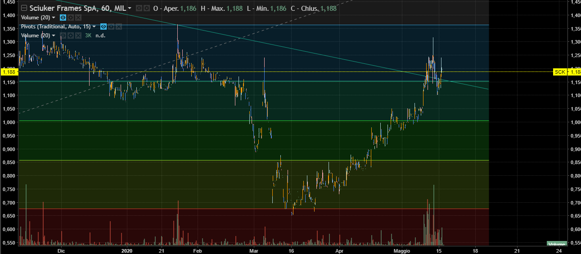The height and width of the screenshot is (254, 581).
Task: Open the Sciuker Frames SpA symbol dropdown
Action: [130, 9]
